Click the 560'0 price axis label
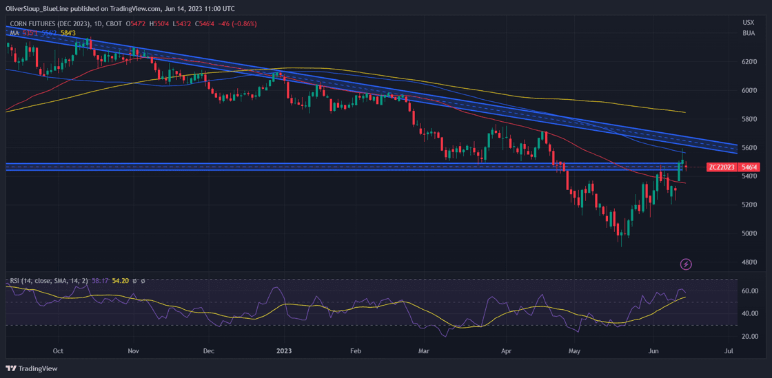 point(749,147)
